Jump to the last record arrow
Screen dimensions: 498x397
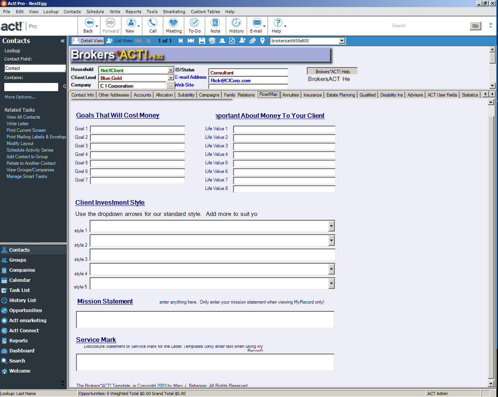191,41
